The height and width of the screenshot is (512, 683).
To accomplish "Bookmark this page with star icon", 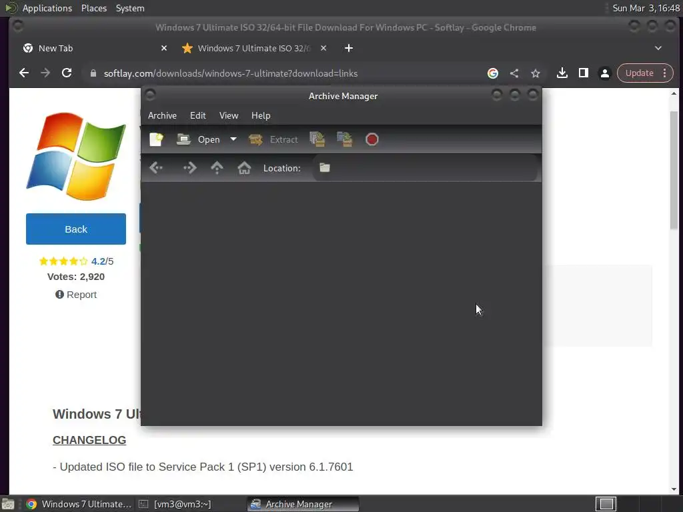I will pos(536,73).
